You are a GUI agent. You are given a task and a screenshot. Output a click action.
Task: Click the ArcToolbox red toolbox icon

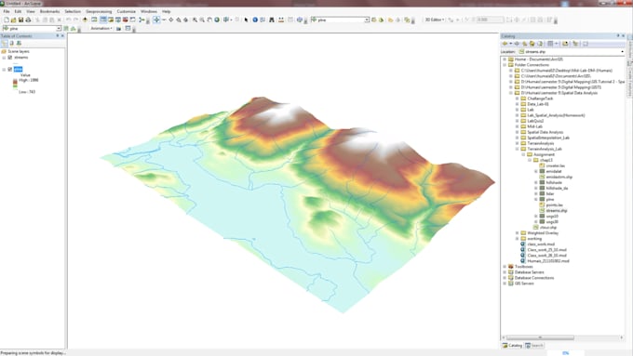click(x=125, y=20)
